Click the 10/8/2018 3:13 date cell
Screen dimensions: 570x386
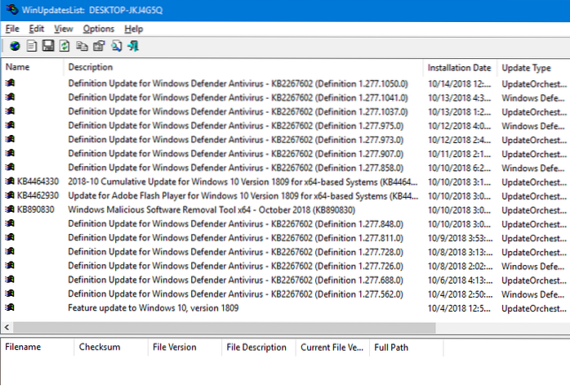[x=460, y=252]
